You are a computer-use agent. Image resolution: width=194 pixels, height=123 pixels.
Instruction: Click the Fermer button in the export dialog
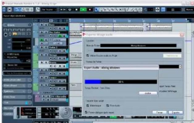click(x=159, y=112)
